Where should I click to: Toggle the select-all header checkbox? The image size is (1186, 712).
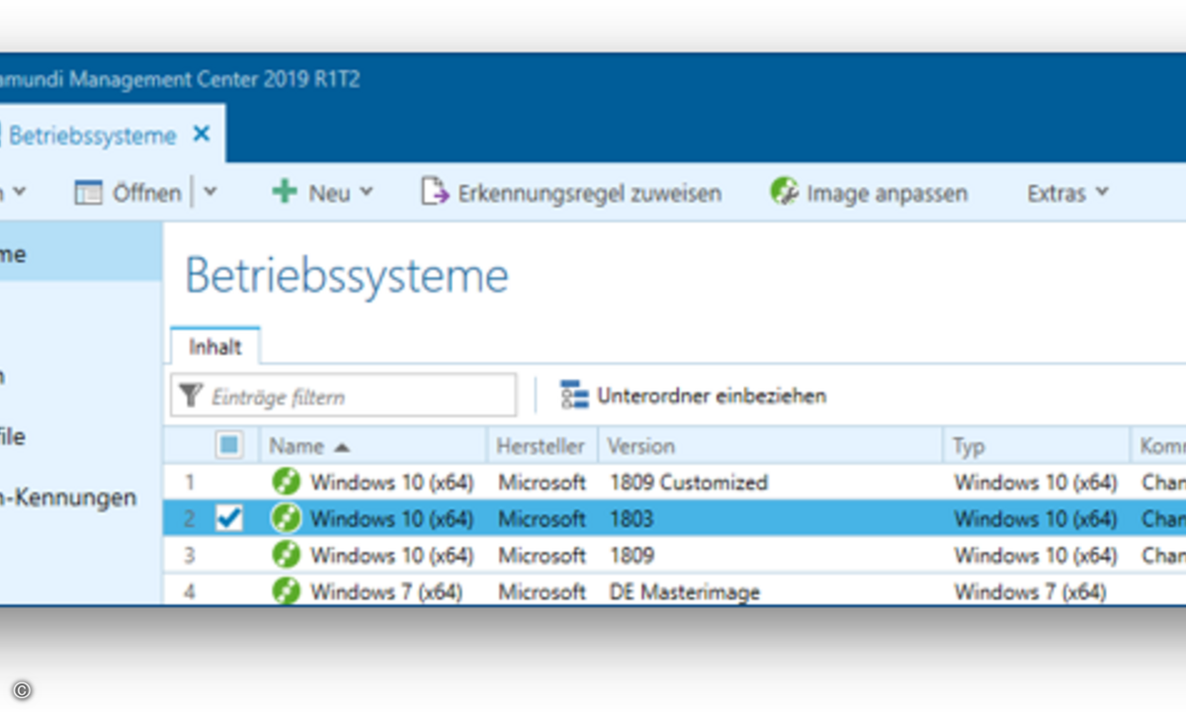tap(229, 445)
